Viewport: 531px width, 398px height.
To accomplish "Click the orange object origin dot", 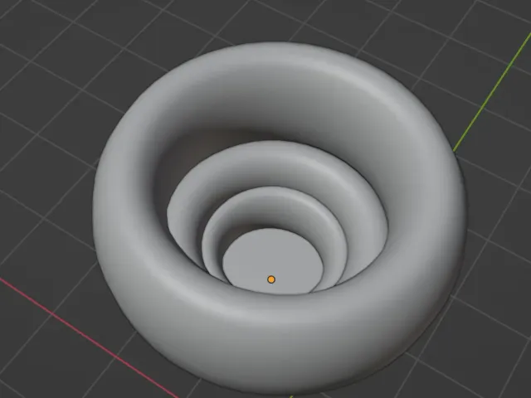I will tap(271, 279).
